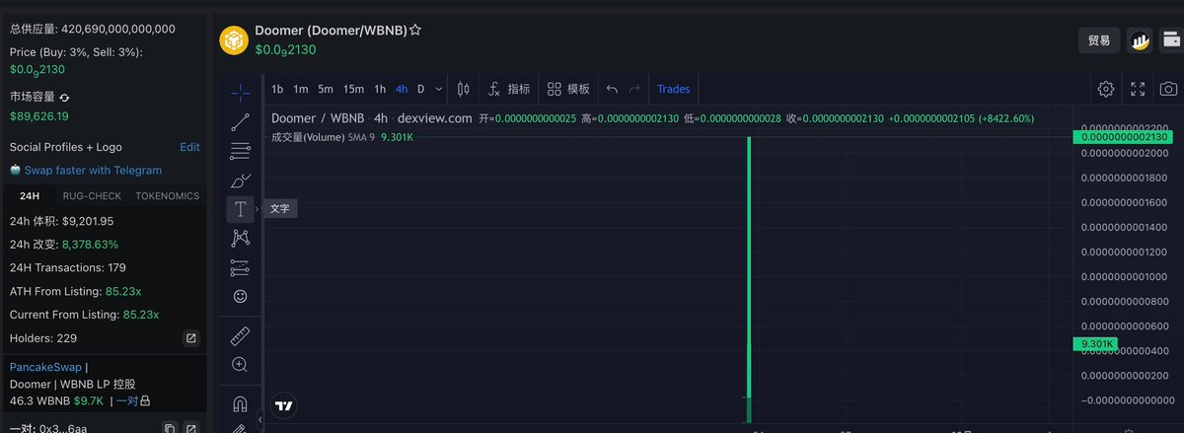
Task: Select the trend line drawing tool
Action: [240, 123]
